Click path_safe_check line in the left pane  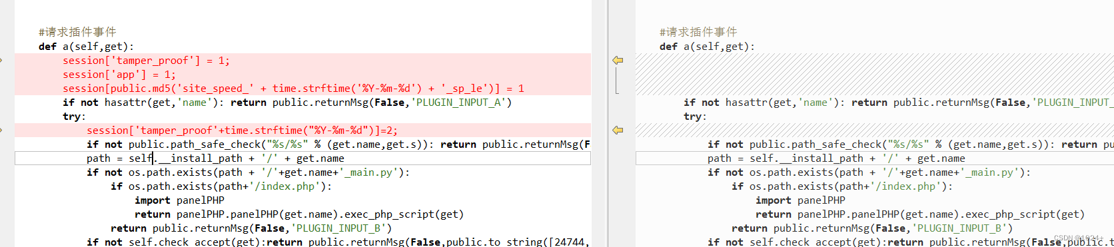coord(338,144)
